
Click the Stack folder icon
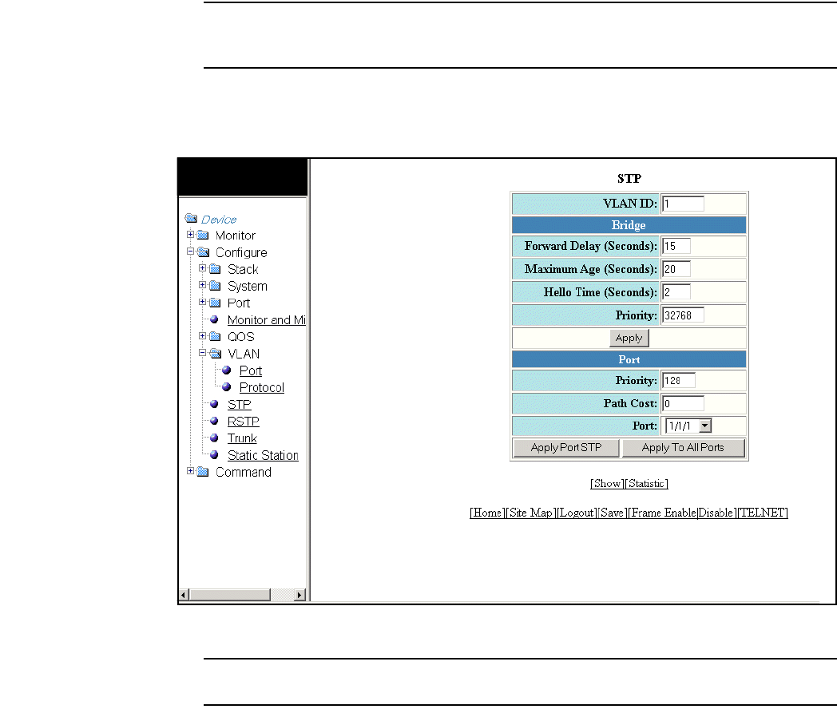point(215,269)
